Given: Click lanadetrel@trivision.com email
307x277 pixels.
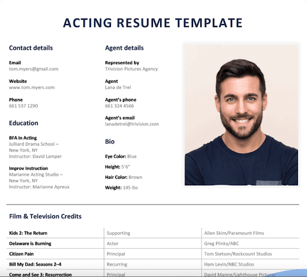Looking at the screenshot, I should (132, 124).
